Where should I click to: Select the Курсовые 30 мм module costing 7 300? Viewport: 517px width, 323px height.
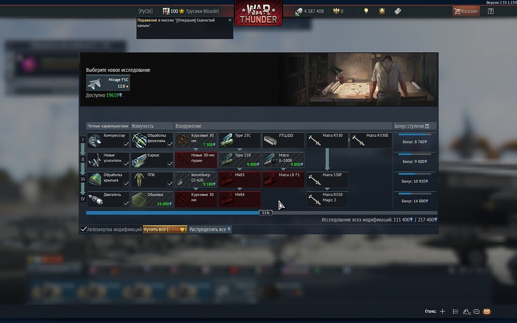click(195, 140)
